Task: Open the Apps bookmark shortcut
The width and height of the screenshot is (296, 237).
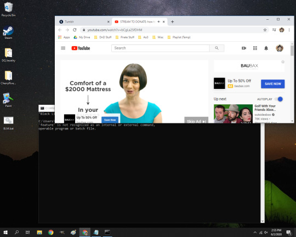Action: coord(64,37)
